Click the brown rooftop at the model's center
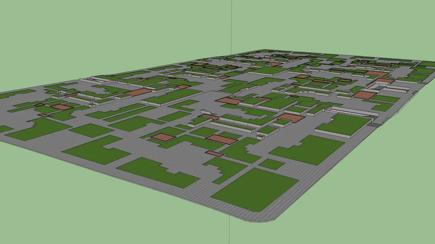Viewport: 435px width, 244px height. tap(228, 101)
